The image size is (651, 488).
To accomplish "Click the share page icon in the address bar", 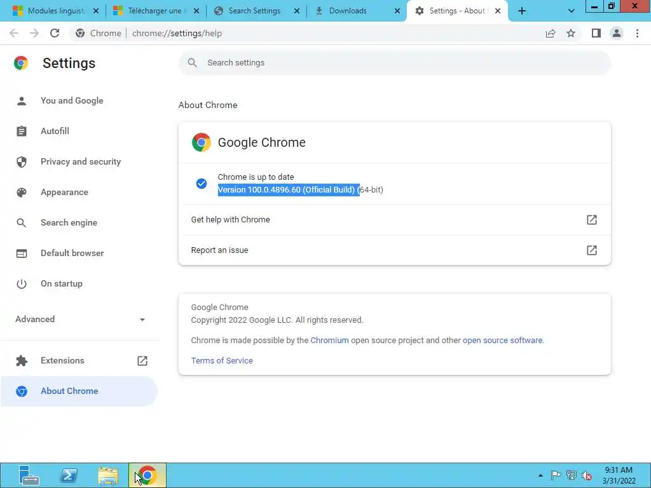I will (x=551, y=33).
